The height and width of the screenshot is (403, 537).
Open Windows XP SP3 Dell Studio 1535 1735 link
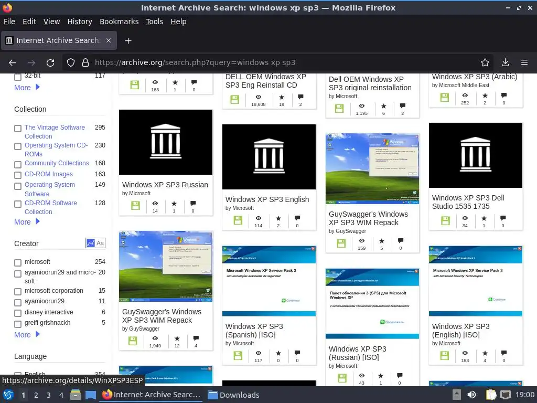coord(468,202)
